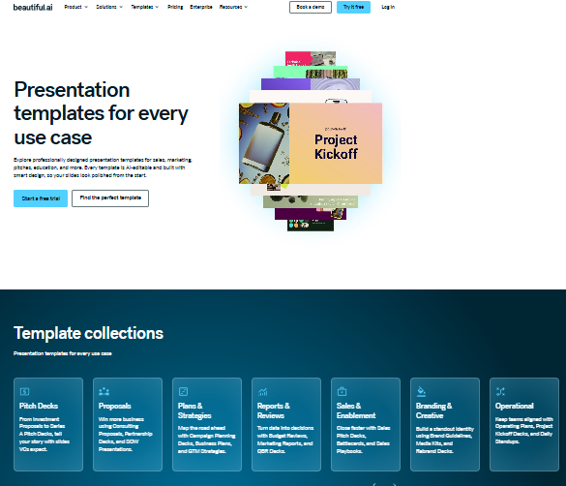
Task: Expand the Solutions dropdown chevron
Action: 121,7
